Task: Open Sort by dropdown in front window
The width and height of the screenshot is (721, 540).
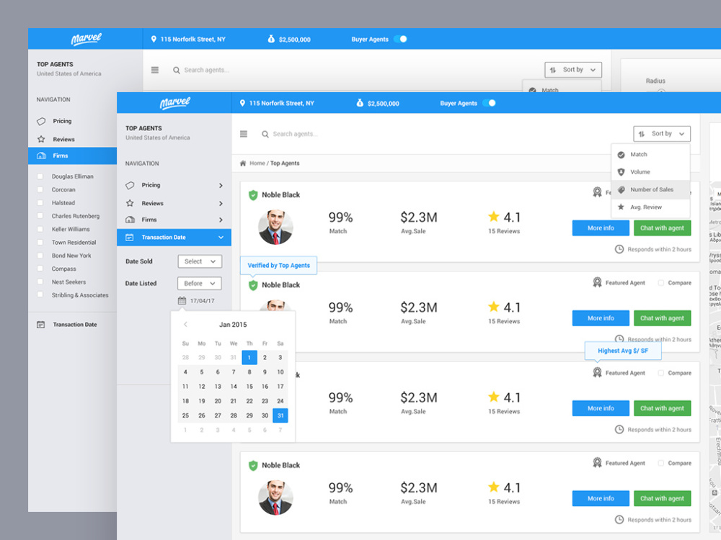Action: tap(662, 134)
